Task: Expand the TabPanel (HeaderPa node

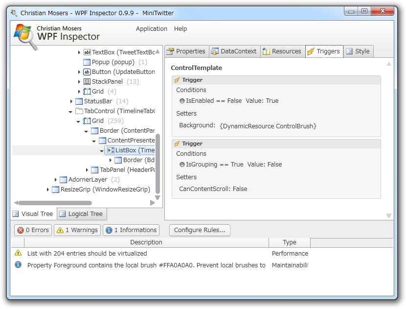Action: pyautogui.click(x=87, y=170)
